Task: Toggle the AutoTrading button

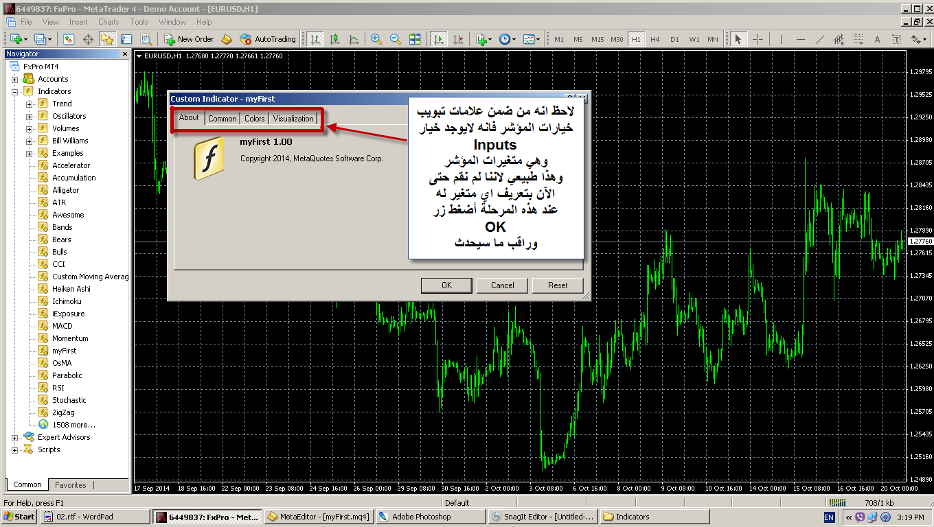Action: [x=268, y=39]
